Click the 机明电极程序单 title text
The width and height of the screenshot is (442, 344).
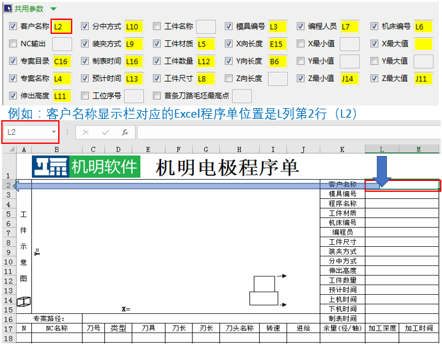click(227, 167)
